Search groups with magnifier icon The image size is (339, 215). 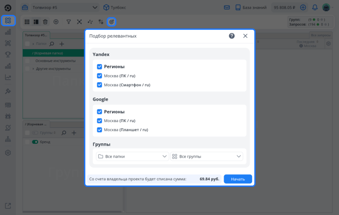click(64, 133)
